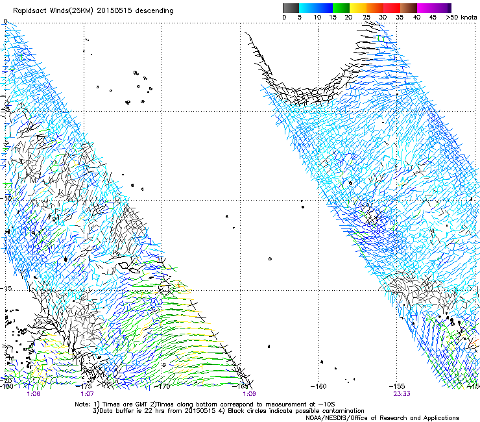Click the purple '1:07' swath time label
480x422 pixels.
[88, 394]
